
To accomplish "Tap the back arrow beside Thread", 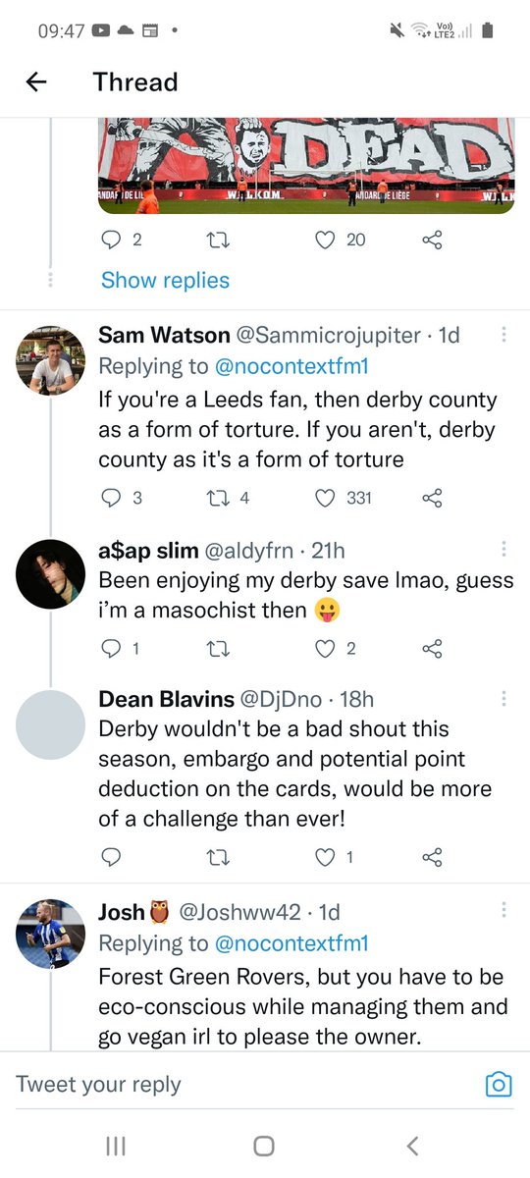I will pos(36,82).
